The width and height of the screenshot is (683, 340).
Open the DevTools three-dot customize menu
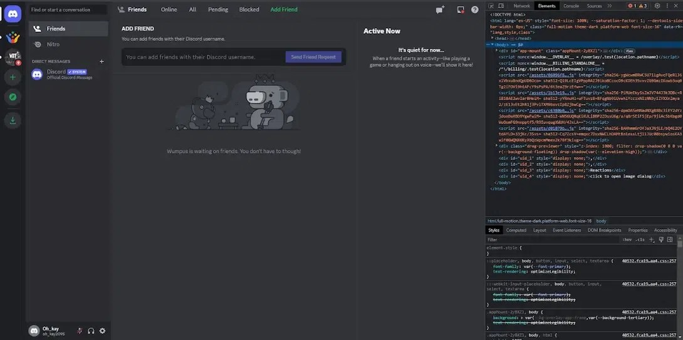(x=667, y=6)
